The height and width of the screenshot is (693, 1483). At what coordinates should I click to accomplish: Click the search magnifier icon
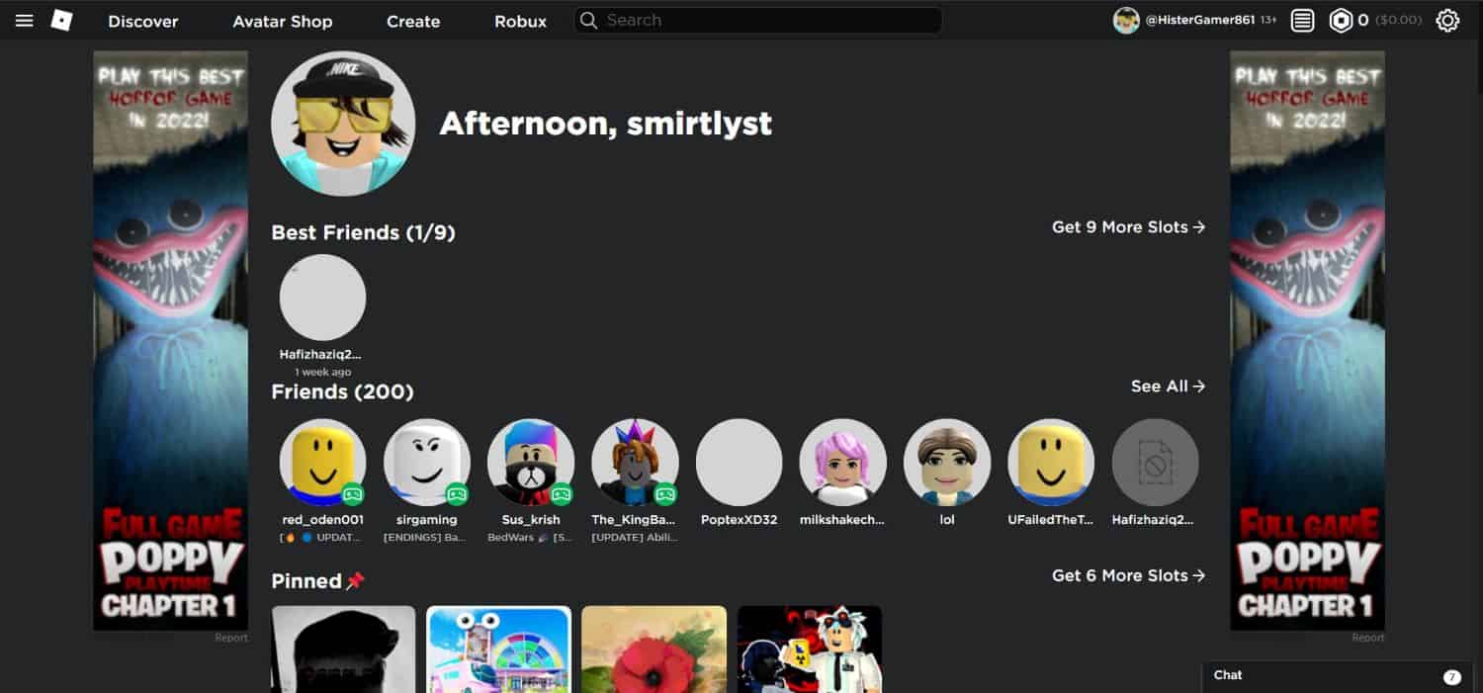[588, 20]
